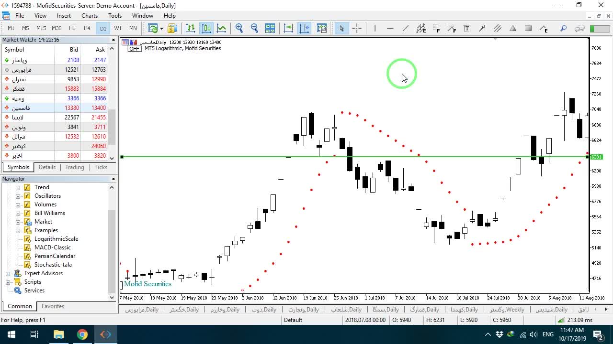Screen dimensions: 613x344
Task: Toggle the chart auto scroll button
Action: coord(289,28)
